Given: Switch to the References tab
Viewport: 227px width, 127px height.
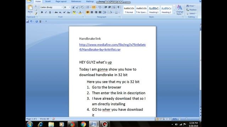Looking at the screenshot, I should tap(76, 1).
